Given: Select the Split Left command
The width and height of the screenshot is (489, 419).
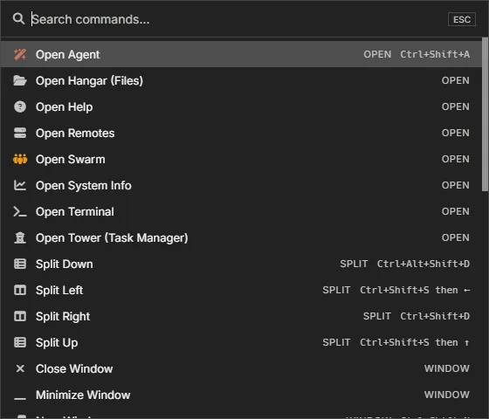Looking at the screenshot, I should pyautogui.click(x=241, y=290).
